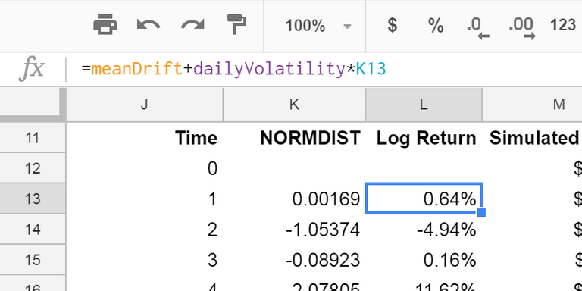Select the cell with Time 3

point(145,260)
